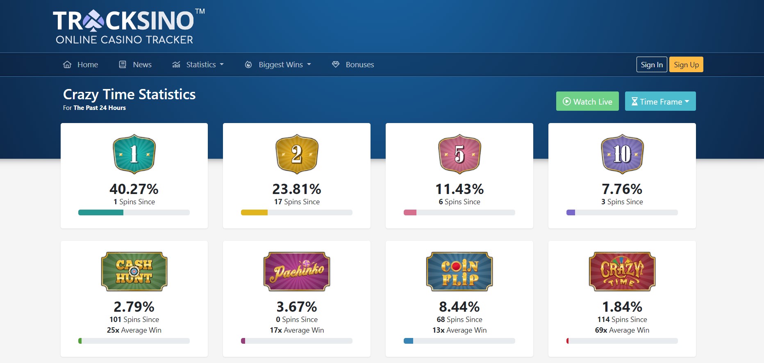Select the Crazy Time game icon
The image size is (764, 363).
(x=622, y=272)
